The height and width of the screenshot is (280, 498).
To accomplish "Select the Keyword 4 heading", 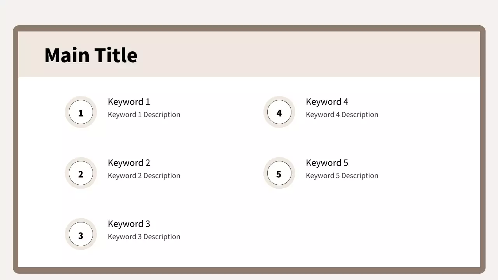I will point(327,102).
